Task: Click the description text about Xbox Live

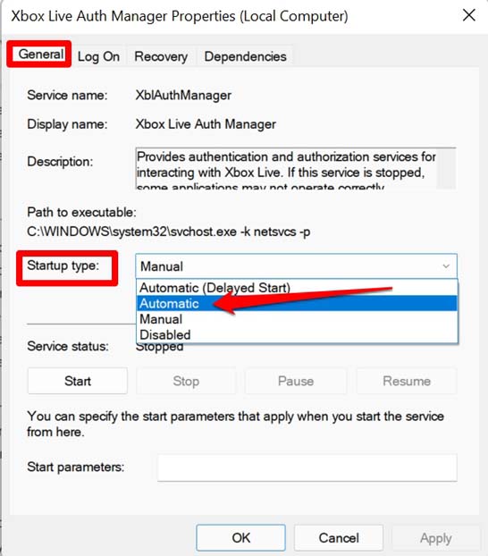Action: click(x=286, y=169)
